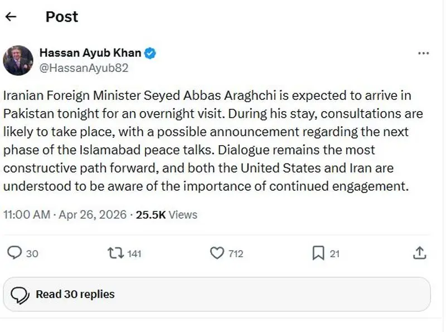Click the 712 likes count
446x332 pixels.
pos(236,253)
